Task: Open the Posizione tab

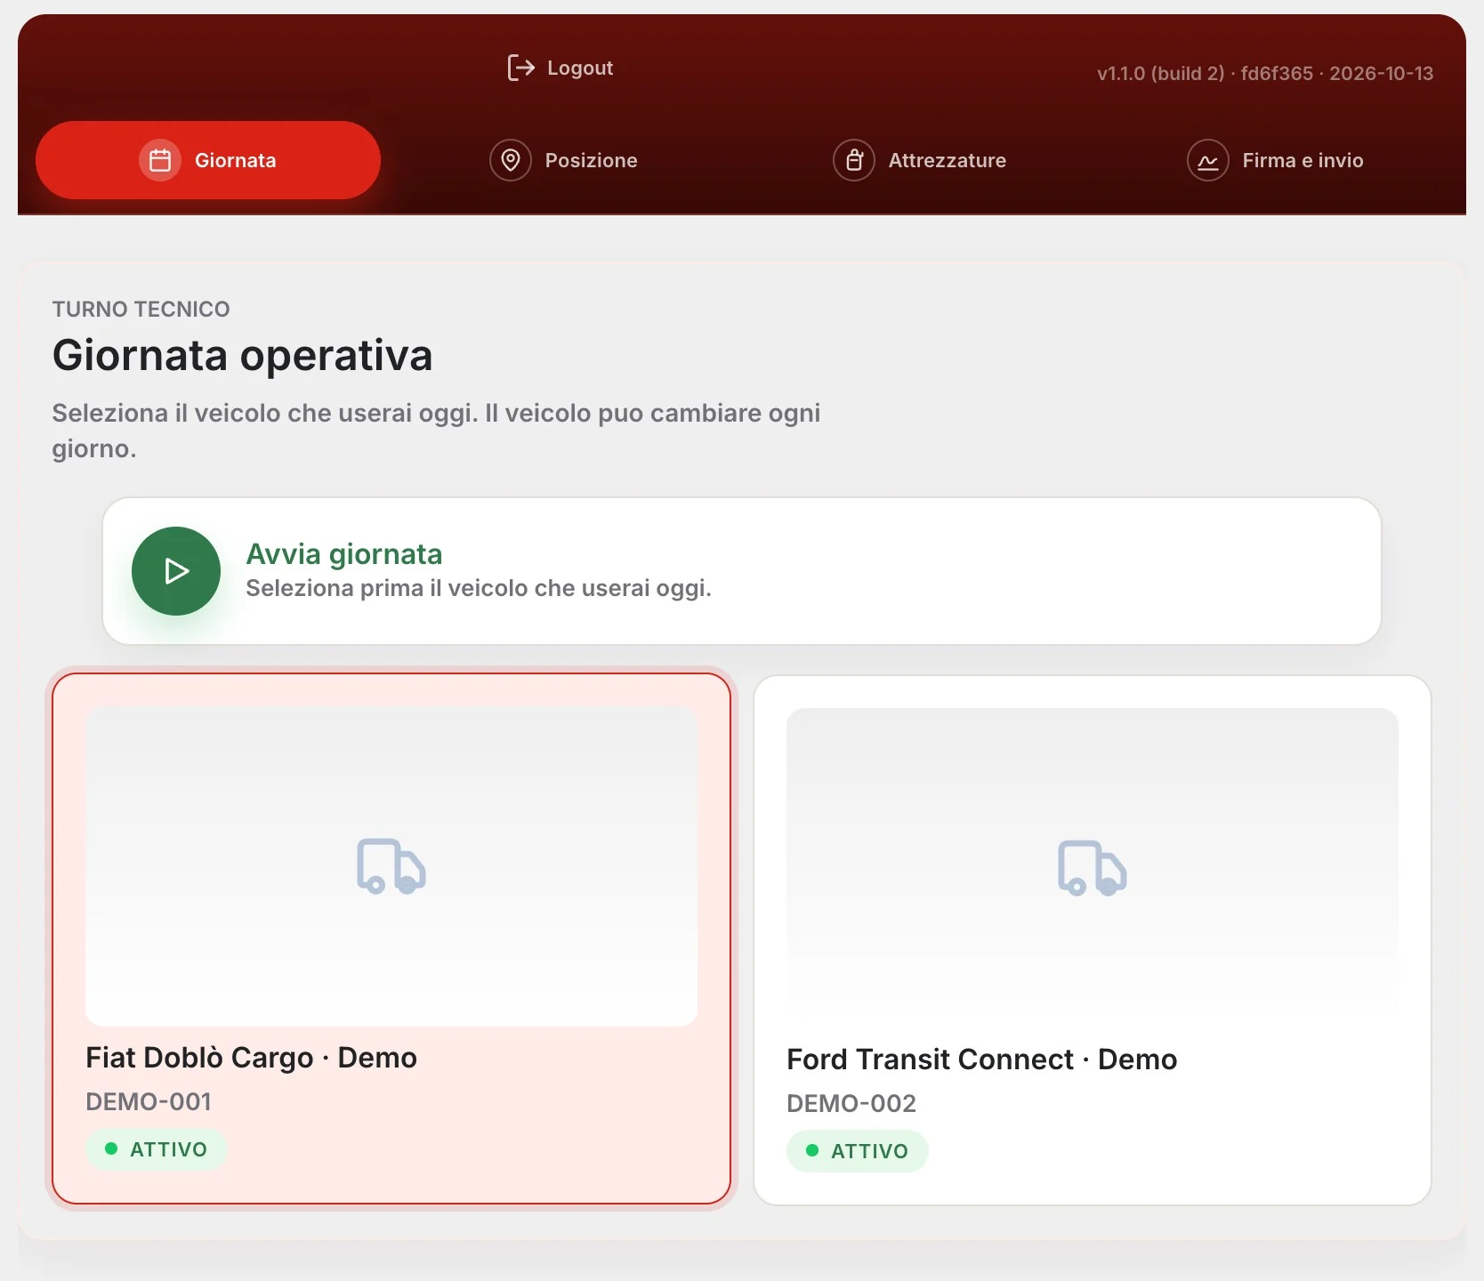Action: (x=564, y=160)
